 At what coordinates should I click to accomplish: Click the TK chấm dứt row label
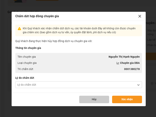(25, 69)
